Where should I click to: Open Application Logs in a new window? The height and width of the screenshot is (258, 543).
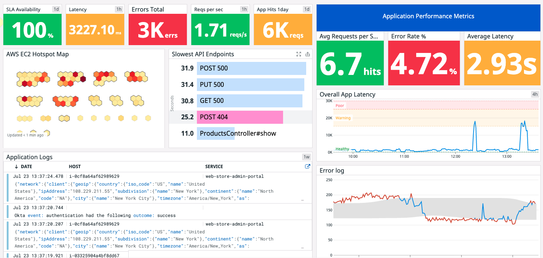(x=307, y=167)
